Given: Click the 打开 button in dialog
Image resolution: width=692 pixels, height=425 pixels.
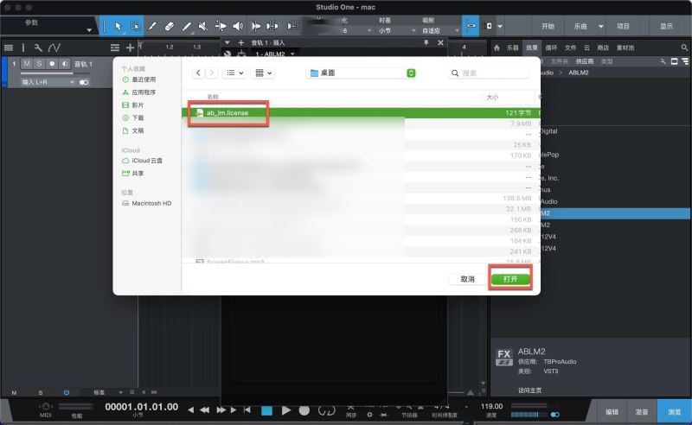Looking at the screenshot, I should tap(510, 279).
